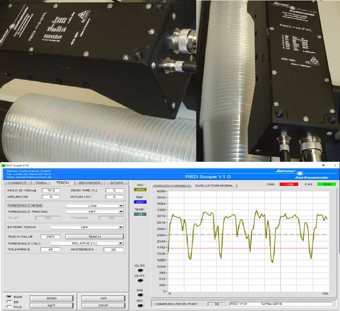Screen dimensions: 340x311
Task: Open the RECORDER tab
Action: point(90,183)
